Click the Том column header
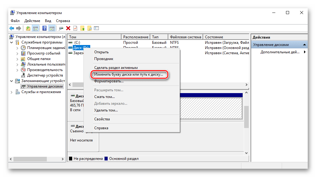 coord(94,37)
